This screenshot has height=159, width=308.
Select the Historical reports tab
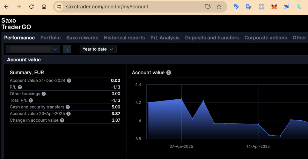[x=124, y=38]
